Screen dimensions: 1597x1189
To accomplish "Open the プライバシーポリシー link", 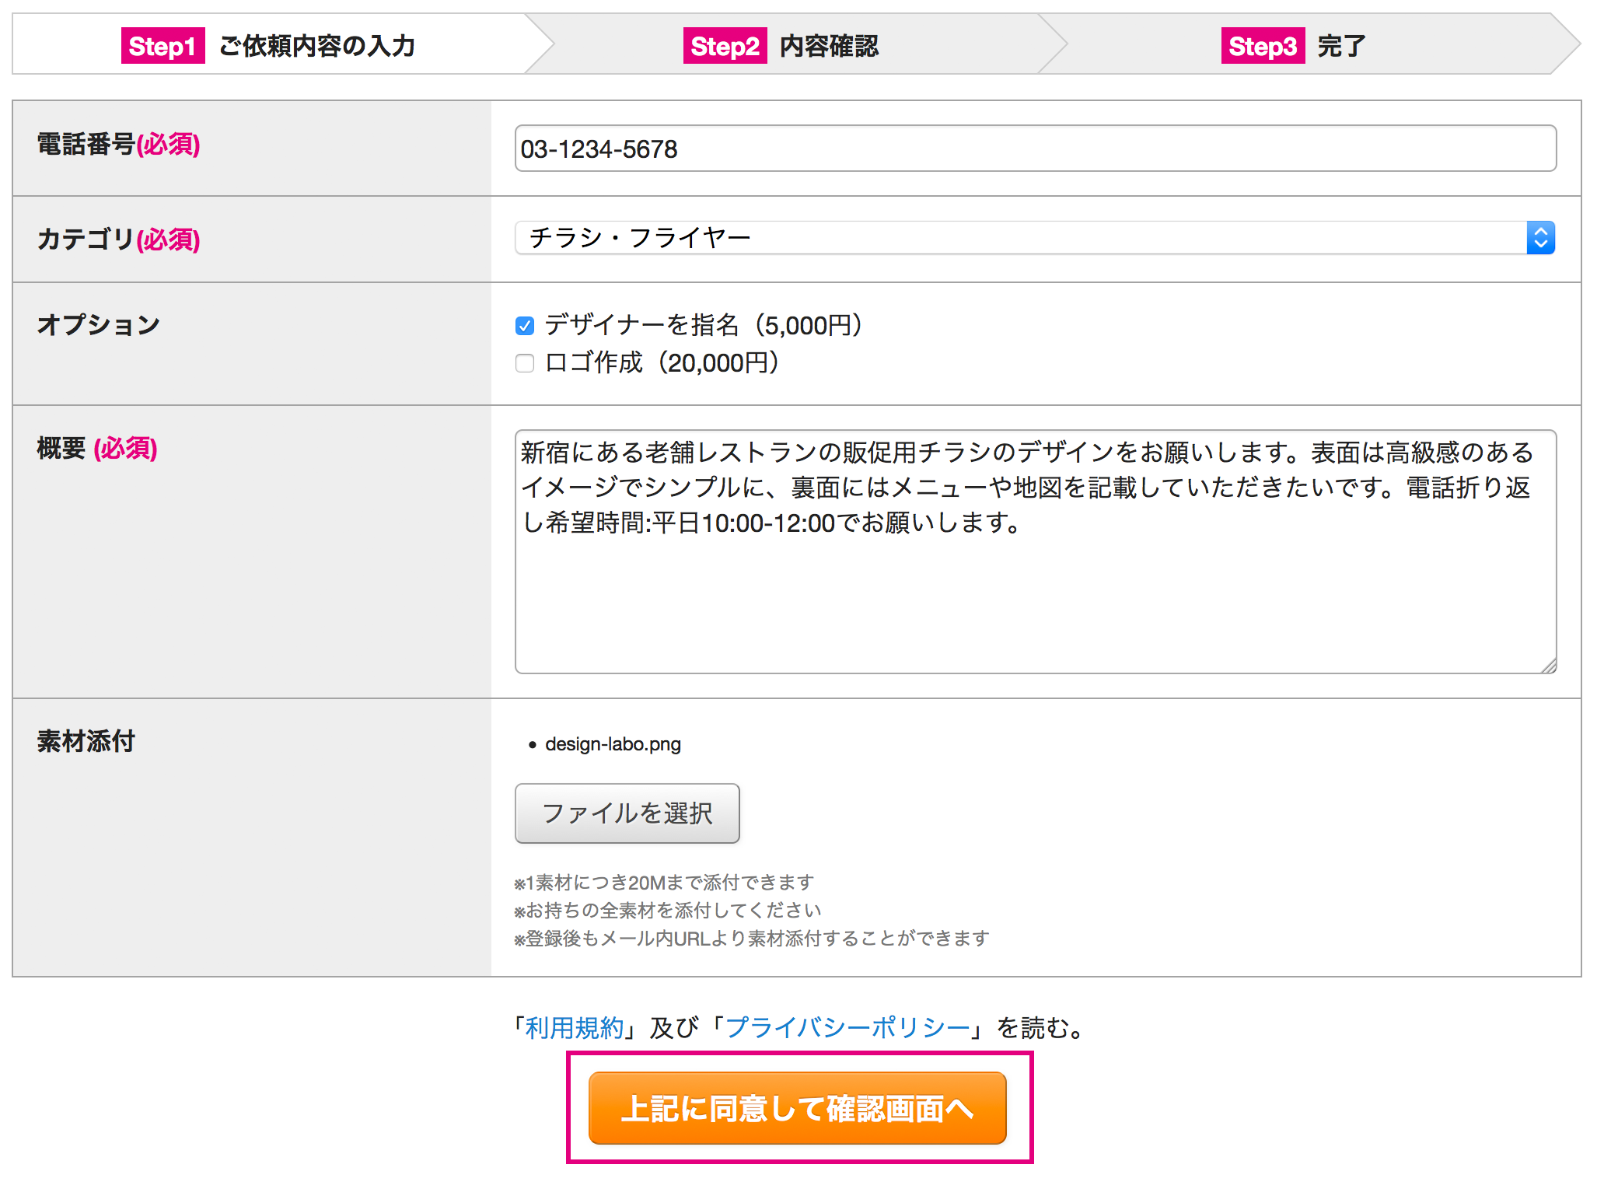I will pos(847,1028).
